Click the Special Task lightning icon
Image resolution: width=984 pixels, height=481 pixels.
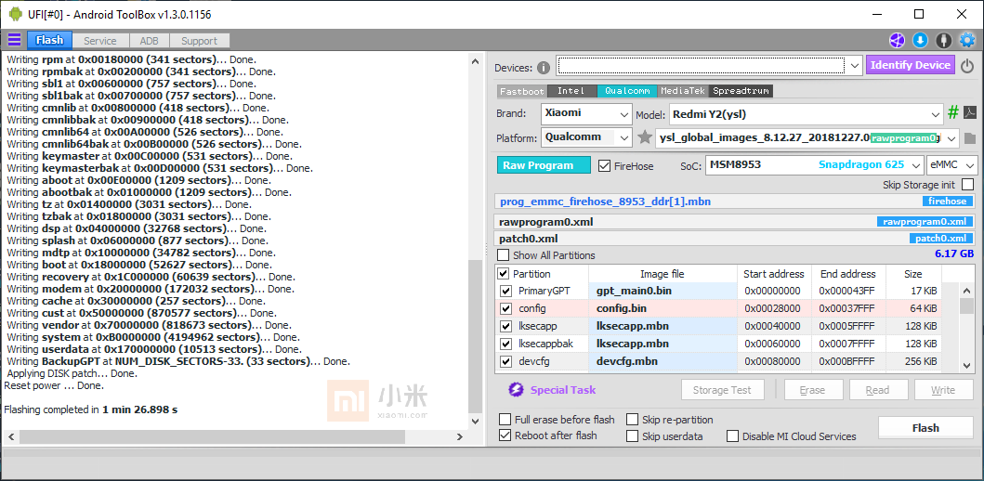click(x=516, y=389)
